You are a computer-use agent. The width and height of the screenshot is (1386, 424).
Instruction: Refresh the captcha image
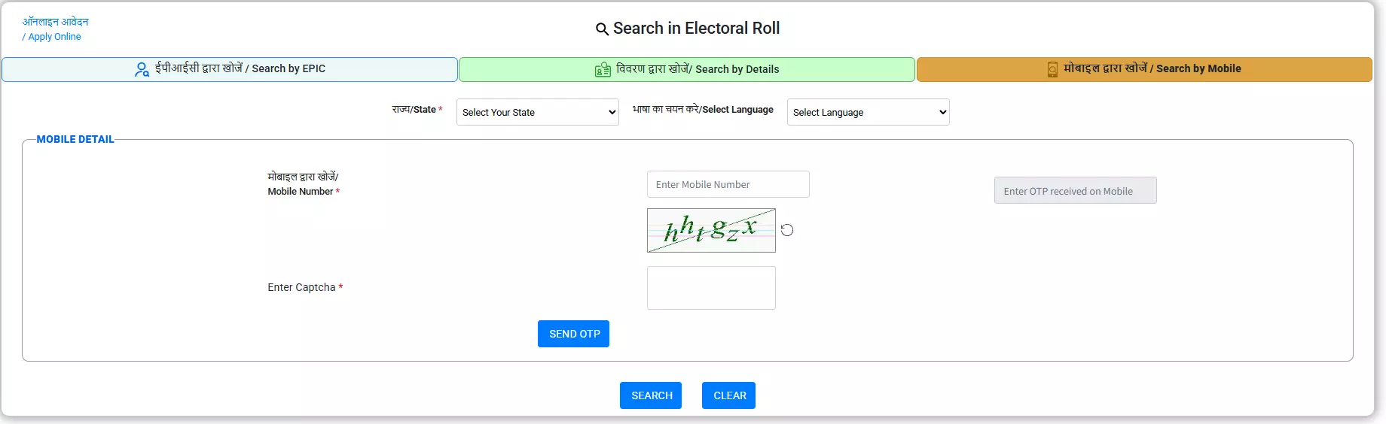(x=787, y=230)
